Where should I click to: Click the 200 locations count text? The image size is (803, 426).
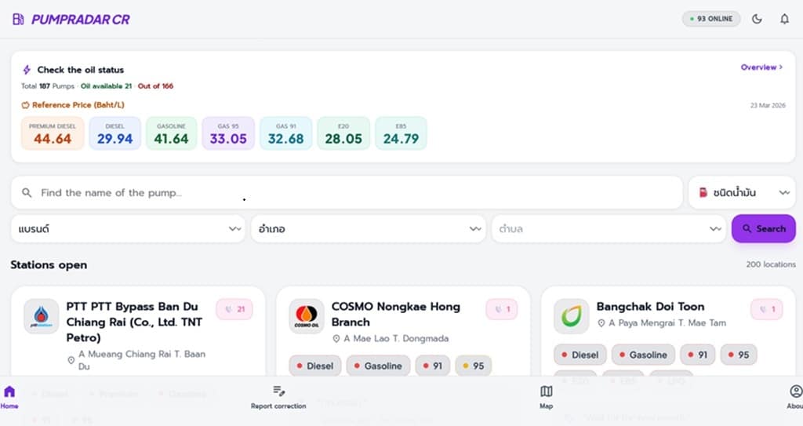coord(771,264)
